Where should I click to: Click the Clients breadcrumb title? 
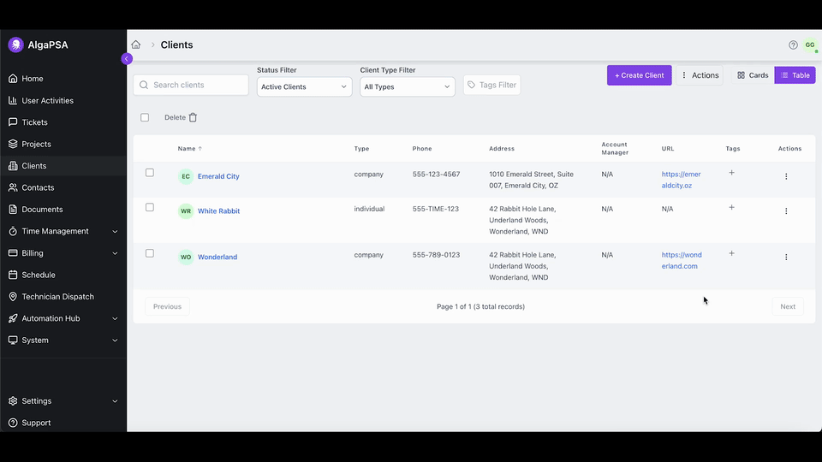(176, 44)
